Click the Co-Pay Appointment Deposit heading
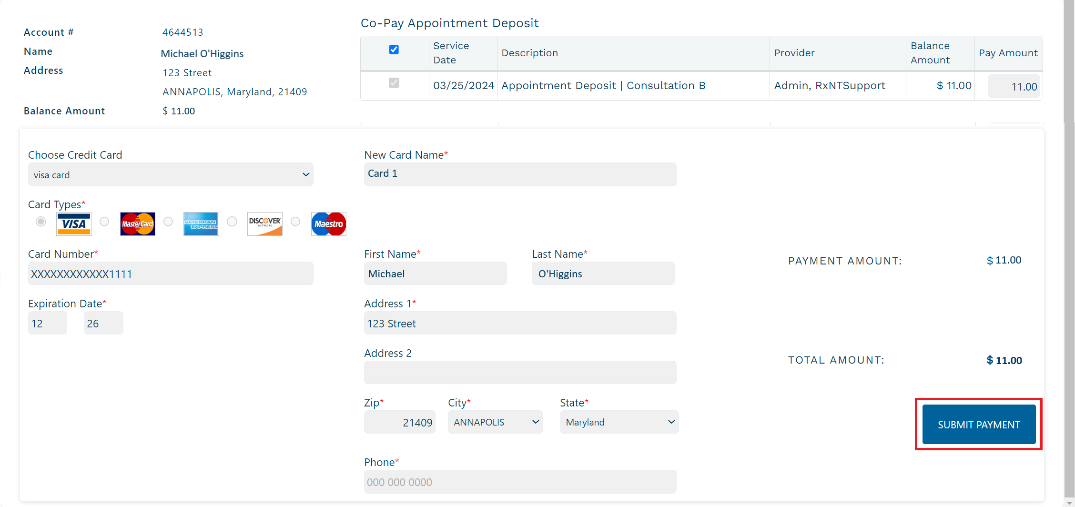The width and height of the screenshot is (1075, 507). pos(450,23)
